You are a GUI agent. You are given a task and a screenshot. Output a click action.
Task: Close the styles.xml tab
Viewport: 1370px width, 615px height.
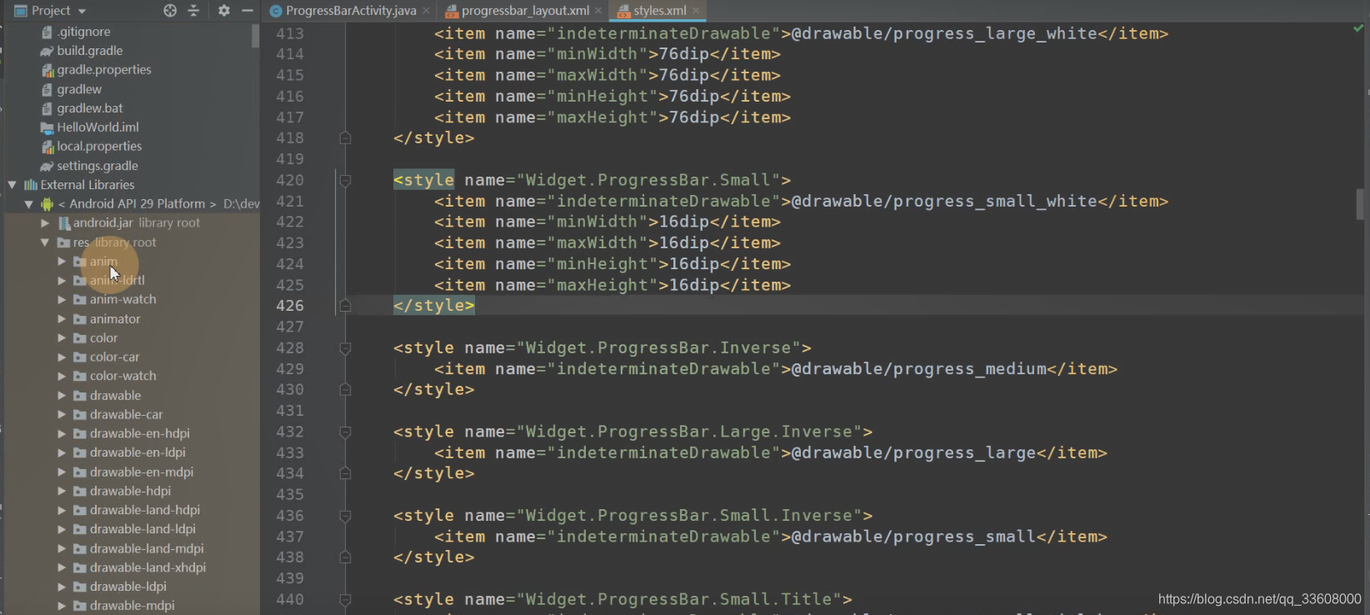pyautogui.click(x=696, y=11)
